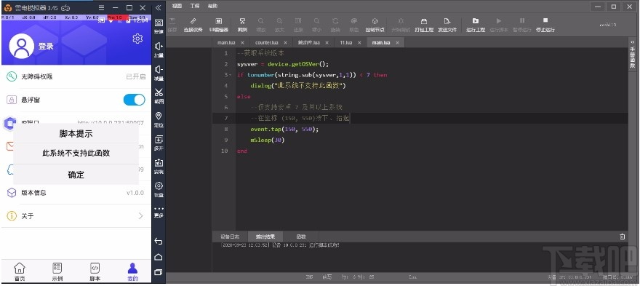Click the grayed pause running icon
This screenshot has width=640, height=286.
(522, 21)
